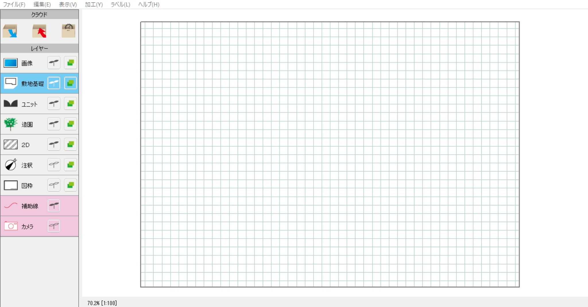The height and width of the screenshot is (307, 588).
Task: Open the 加工(Y) menu
Action: pos(94,4)
